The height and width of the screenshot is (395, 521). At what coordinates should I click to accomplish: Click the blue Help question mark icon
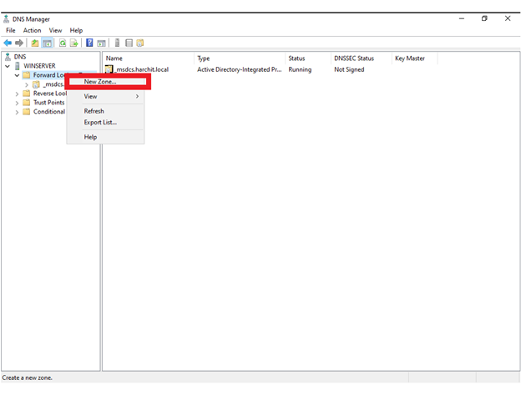[x=89, y=43]
